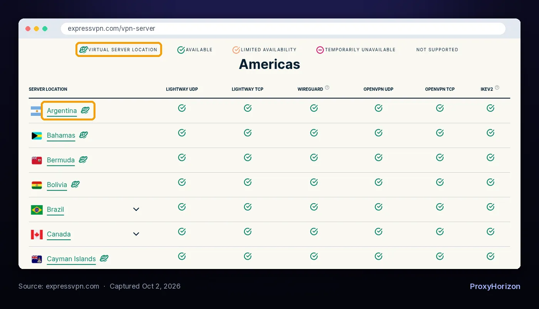Screen dimensions: 539x309
Task: Click the Server Location column header
Action: point(48,89)
